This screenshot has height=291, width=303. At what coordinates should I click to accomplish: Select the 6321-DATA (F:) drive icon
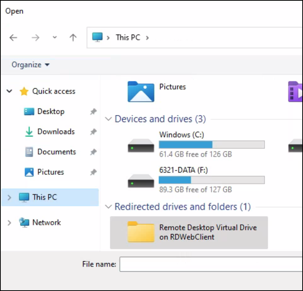point(141,180)
